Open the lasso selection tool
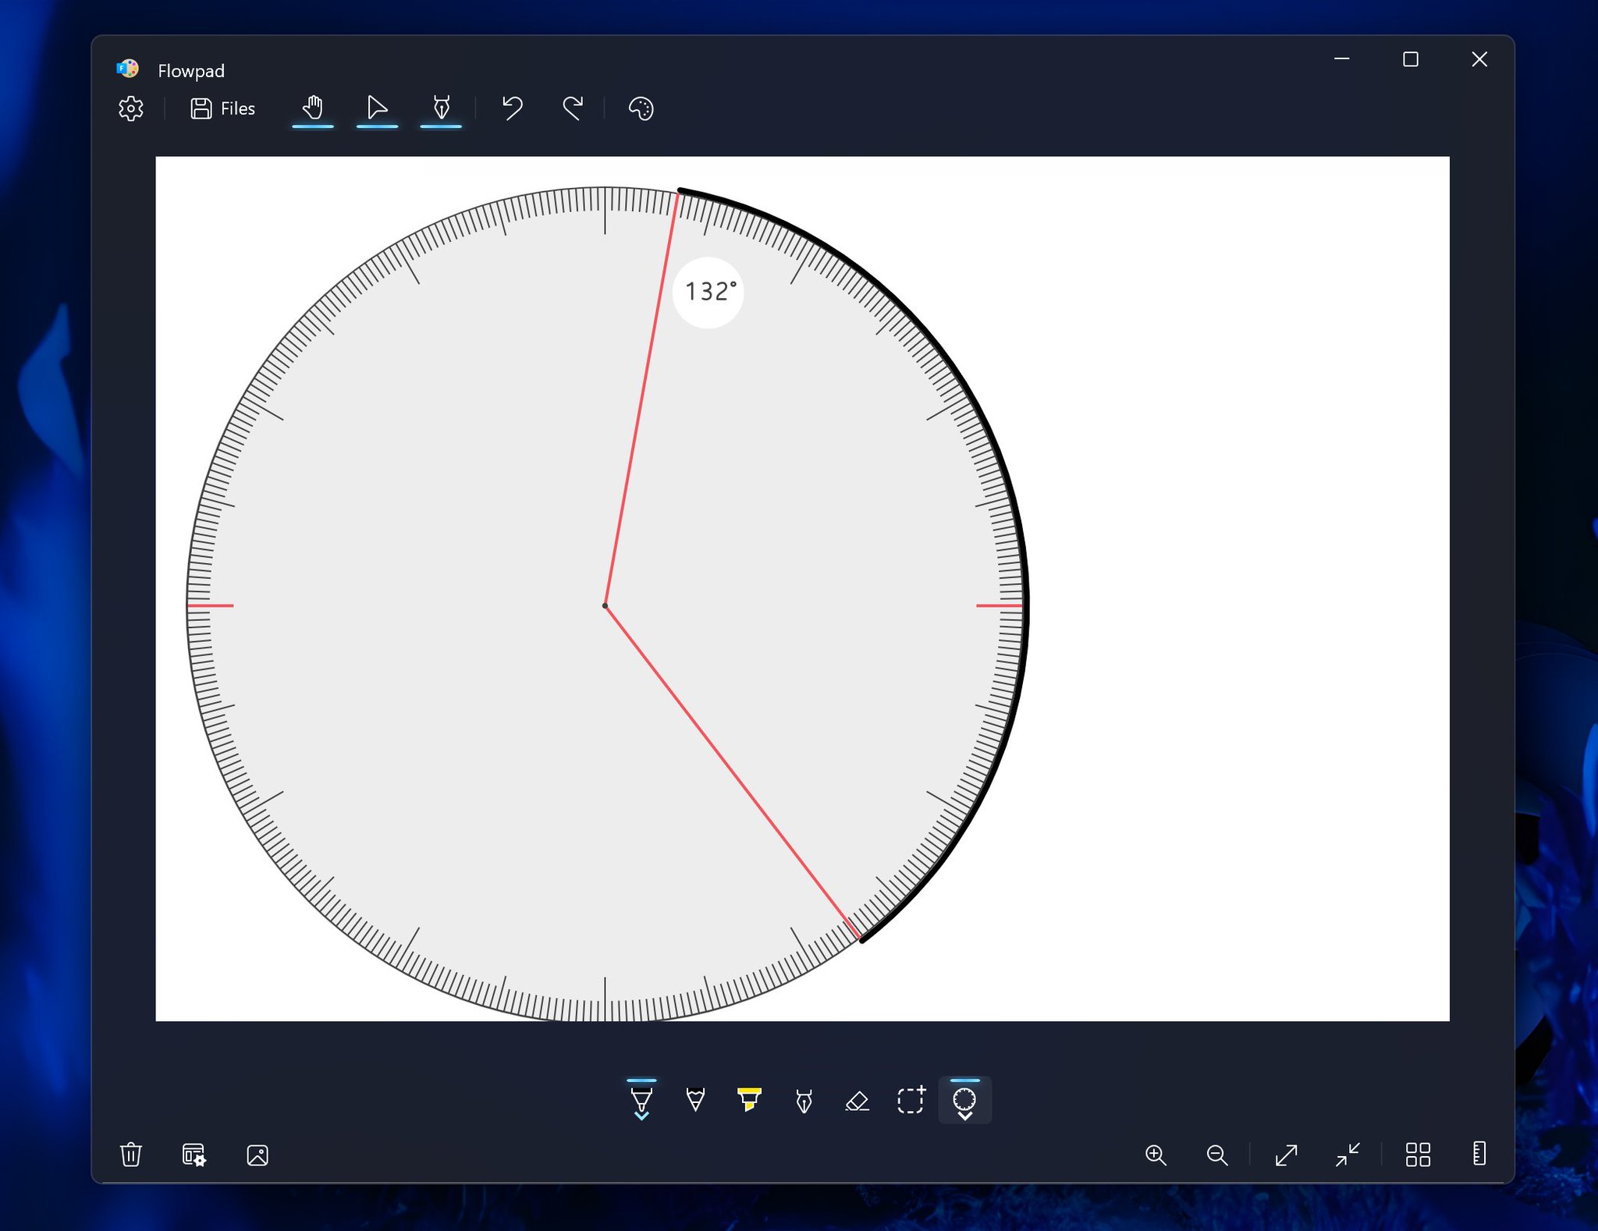 pos(910,1100)
